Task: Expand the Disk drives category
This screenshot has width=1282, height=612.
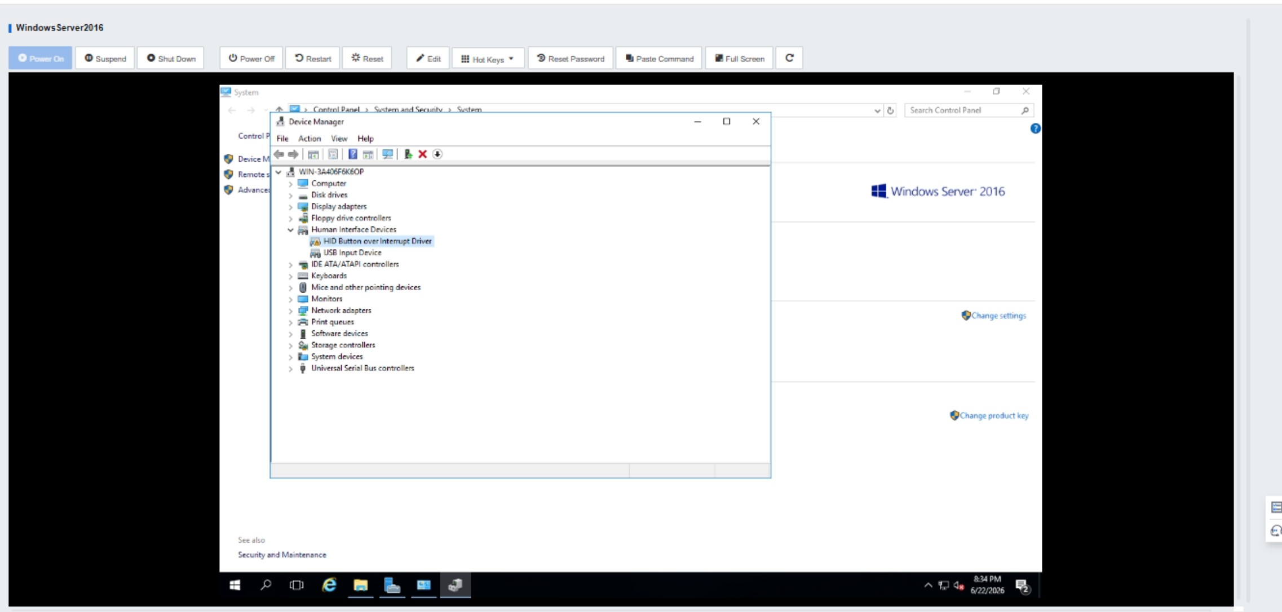Action: (290, 196)
